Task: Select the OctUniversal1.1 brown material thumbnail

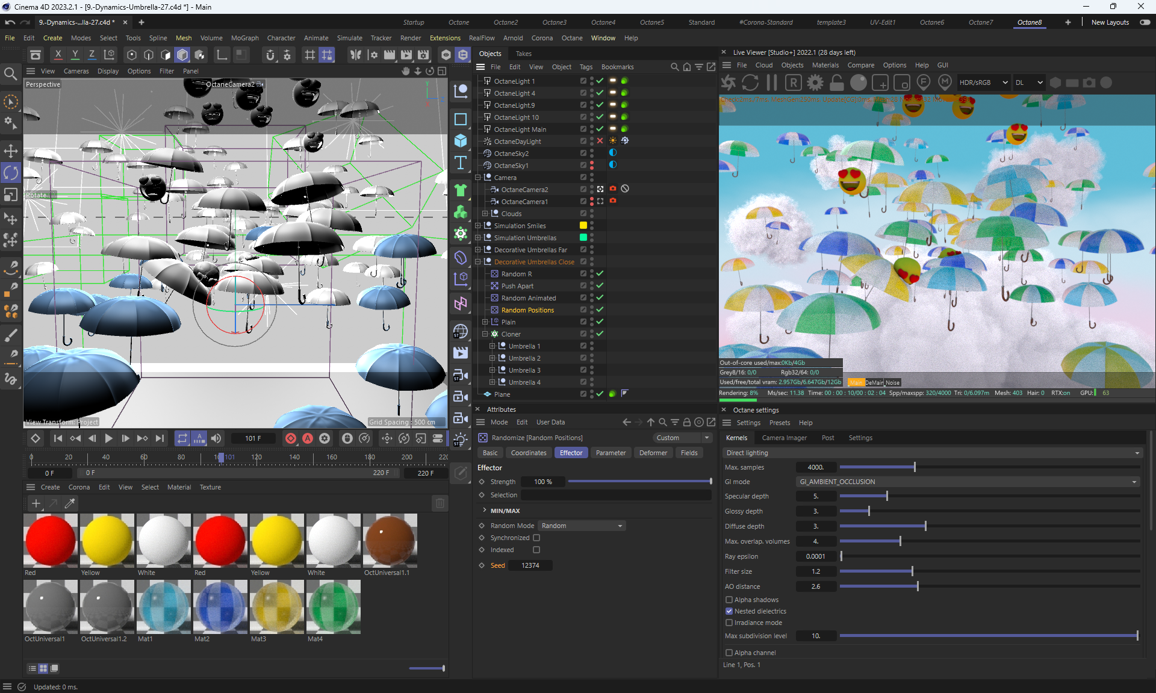Action: click(x=390, y=540)
